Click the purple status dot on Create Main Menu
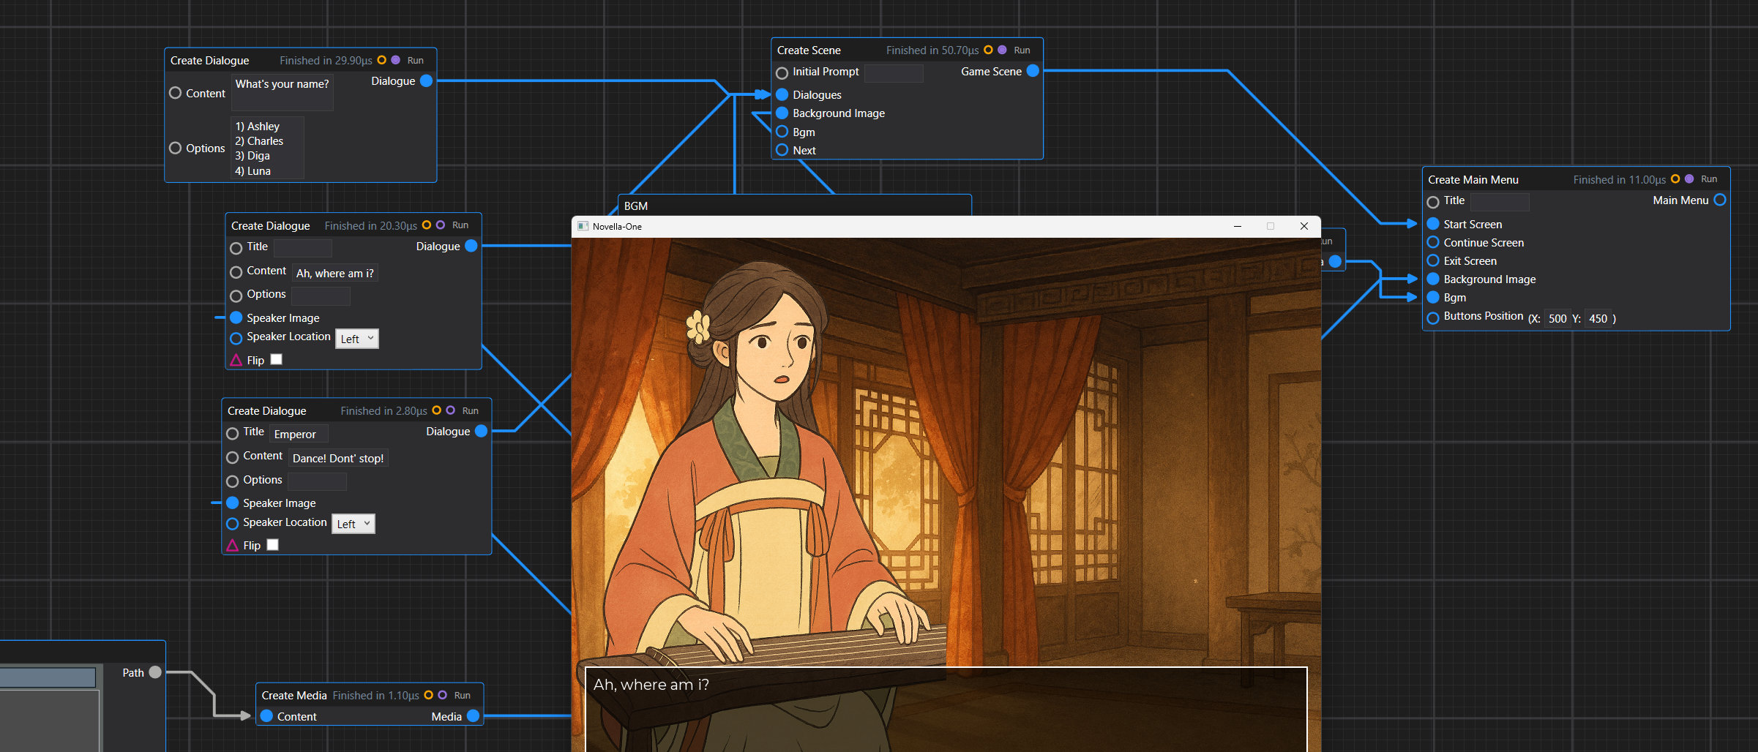This screenshot has width=1758, height=752. tap(1689, 178)
